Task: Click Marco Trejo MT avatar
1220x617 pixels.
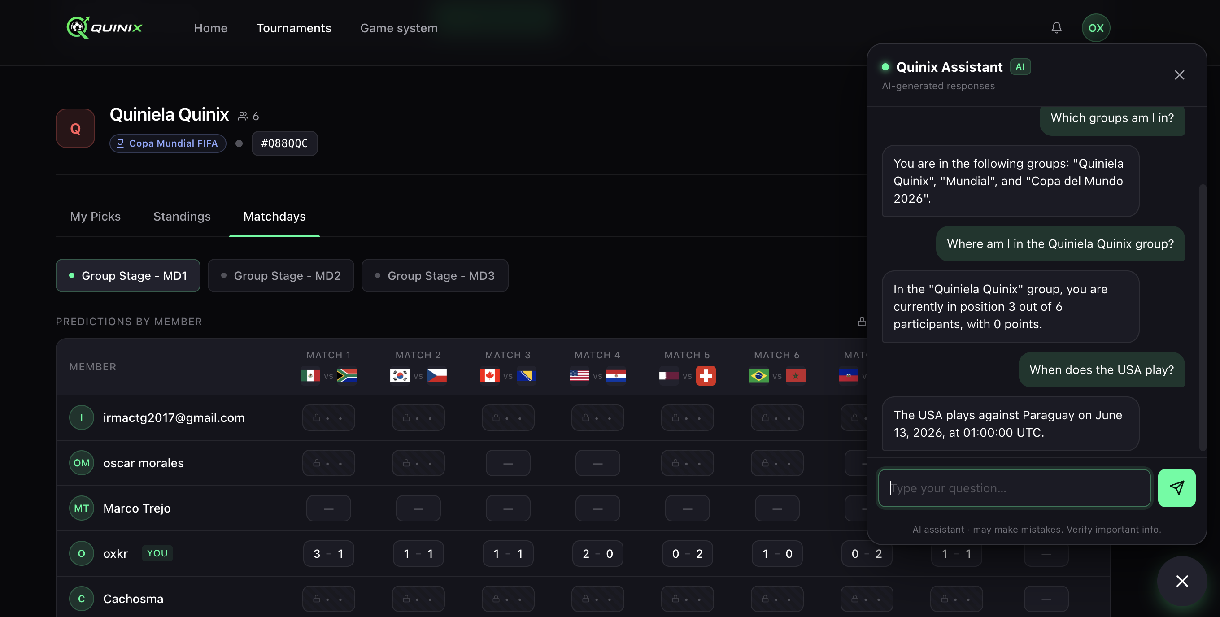Action: point(82,508)
